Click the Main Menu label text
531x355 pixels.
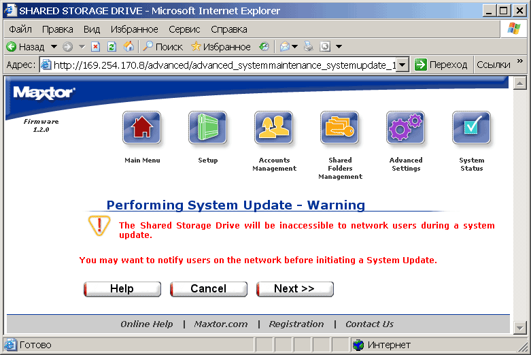(142, 160)
